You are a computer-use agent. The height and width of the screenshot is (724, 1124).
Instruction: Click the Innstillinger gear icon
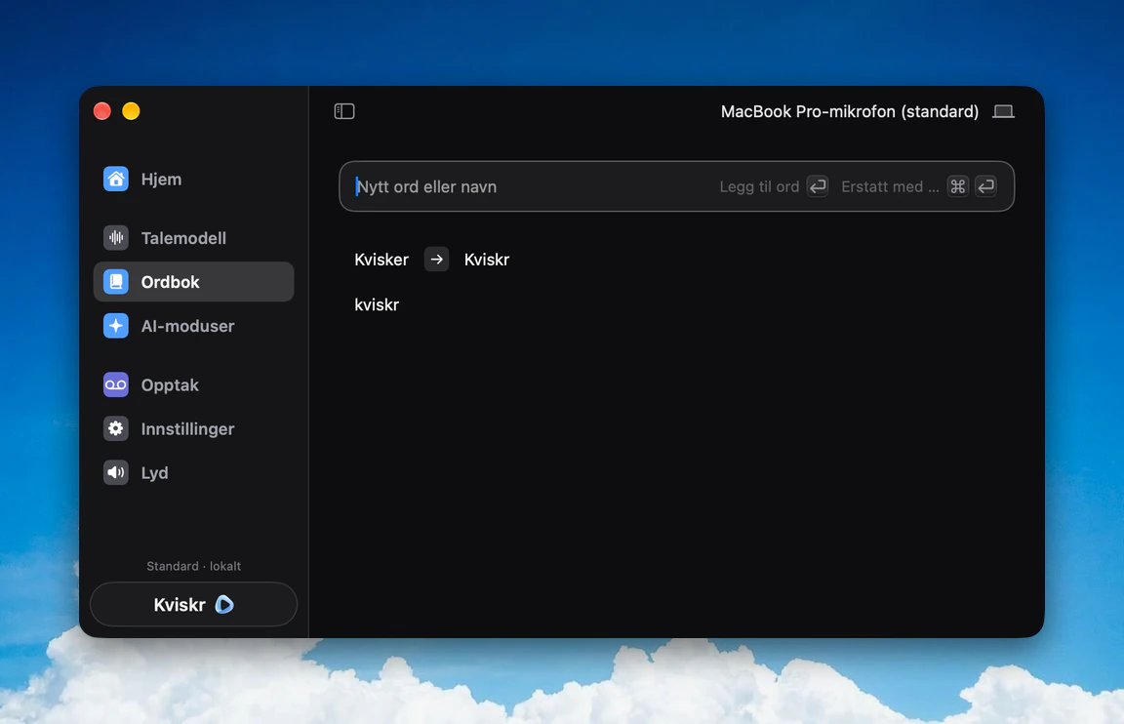115,428
